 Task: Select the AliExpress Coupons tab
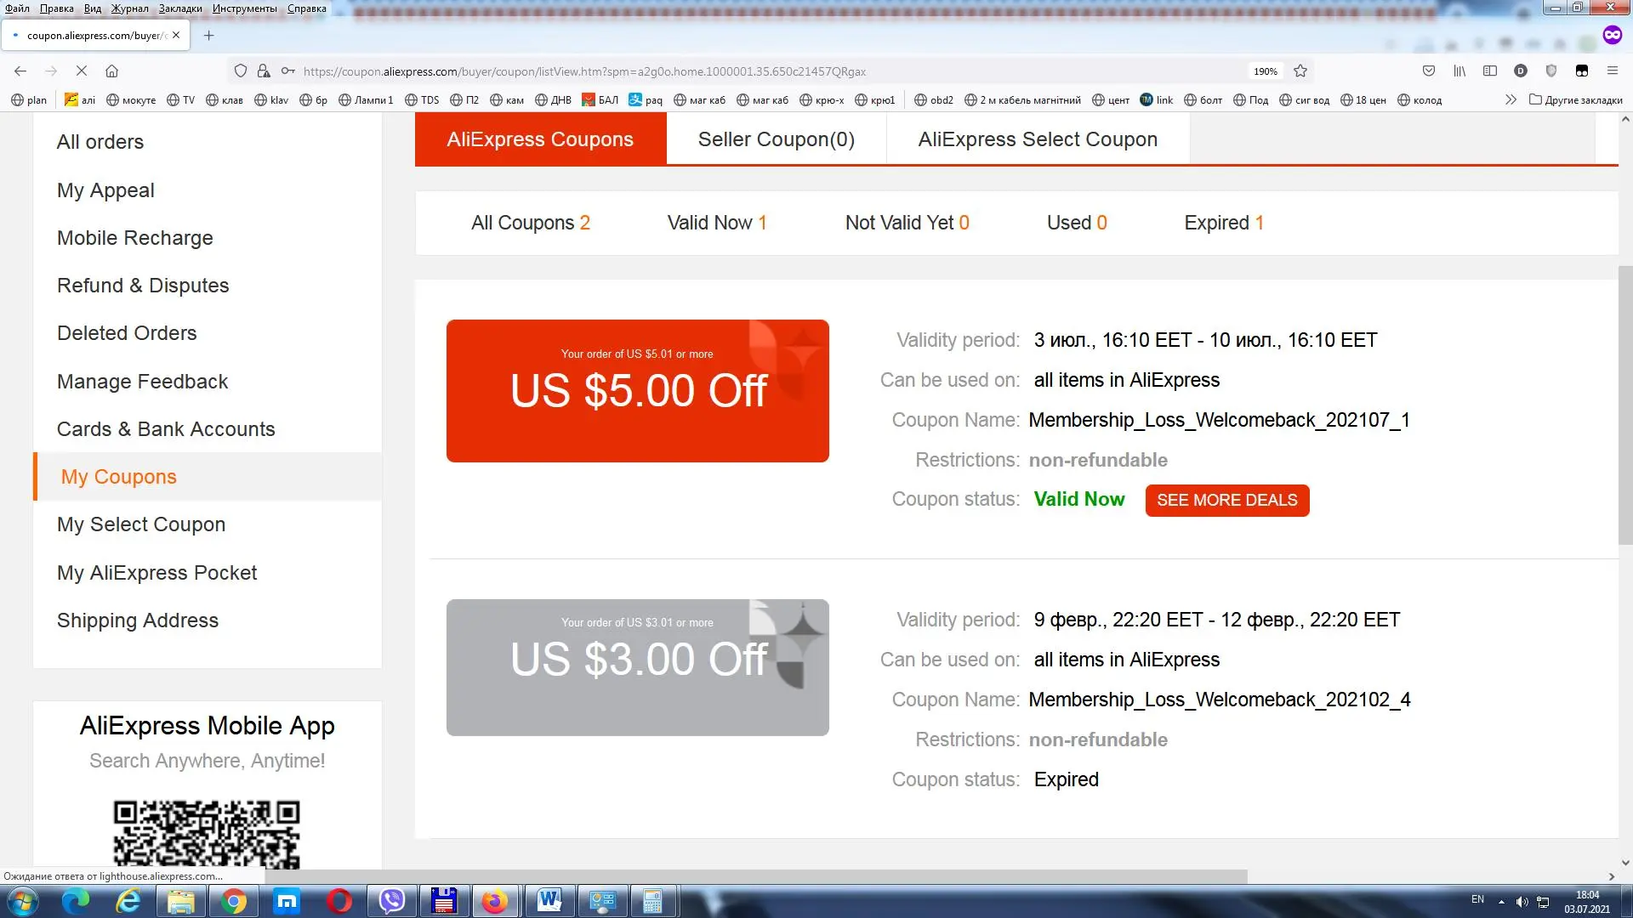click(x=540, y=139)
